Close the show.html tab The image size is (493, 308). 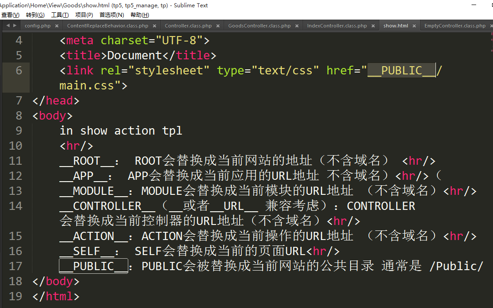click(x=414, y=26)
